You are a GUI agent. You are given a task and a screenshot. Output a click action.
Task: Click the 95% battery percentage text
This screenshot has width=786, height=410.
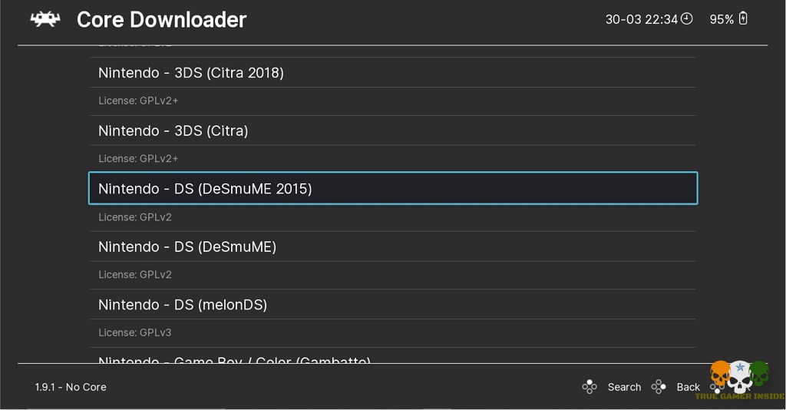point(722,20)
